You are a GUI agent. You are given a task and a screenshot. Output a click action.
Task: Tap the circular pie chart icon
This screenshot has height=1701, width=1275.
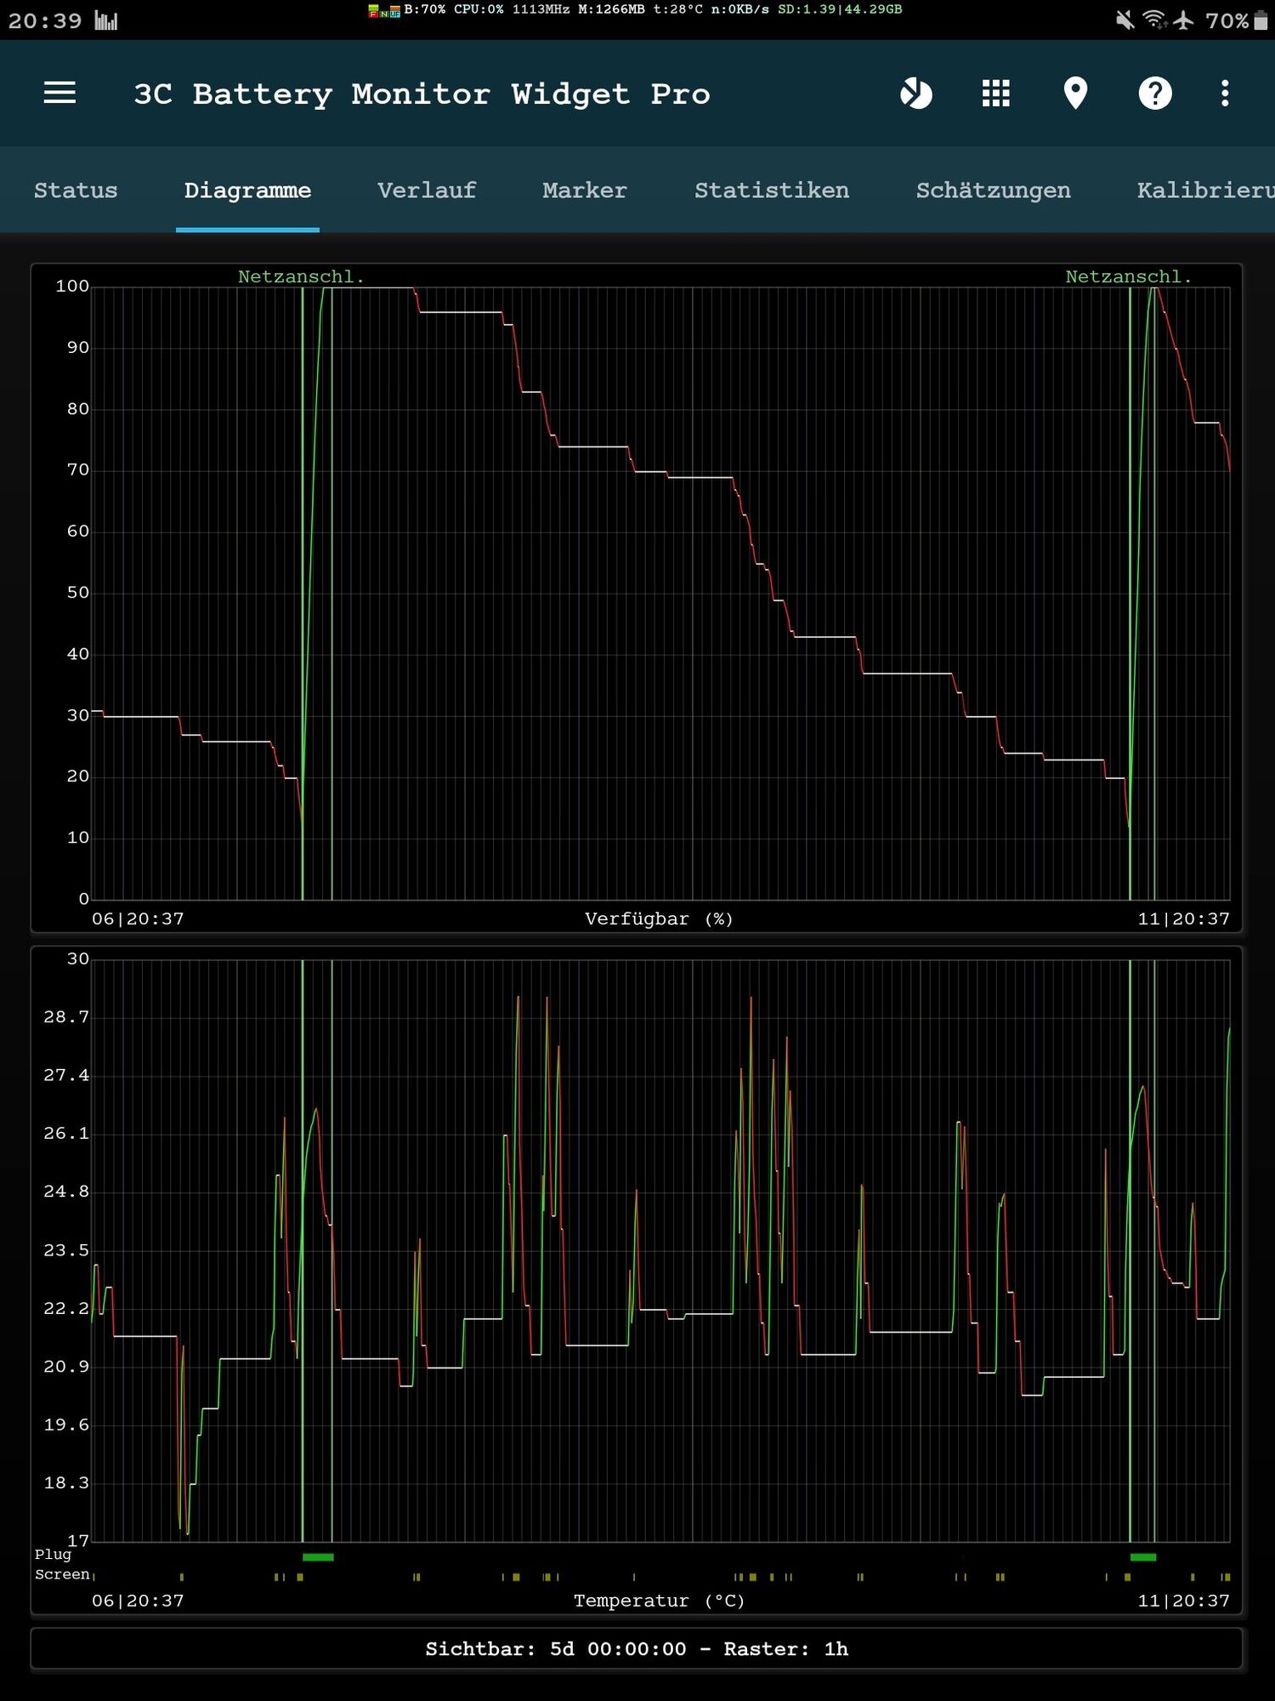click(x=915, y=93)
